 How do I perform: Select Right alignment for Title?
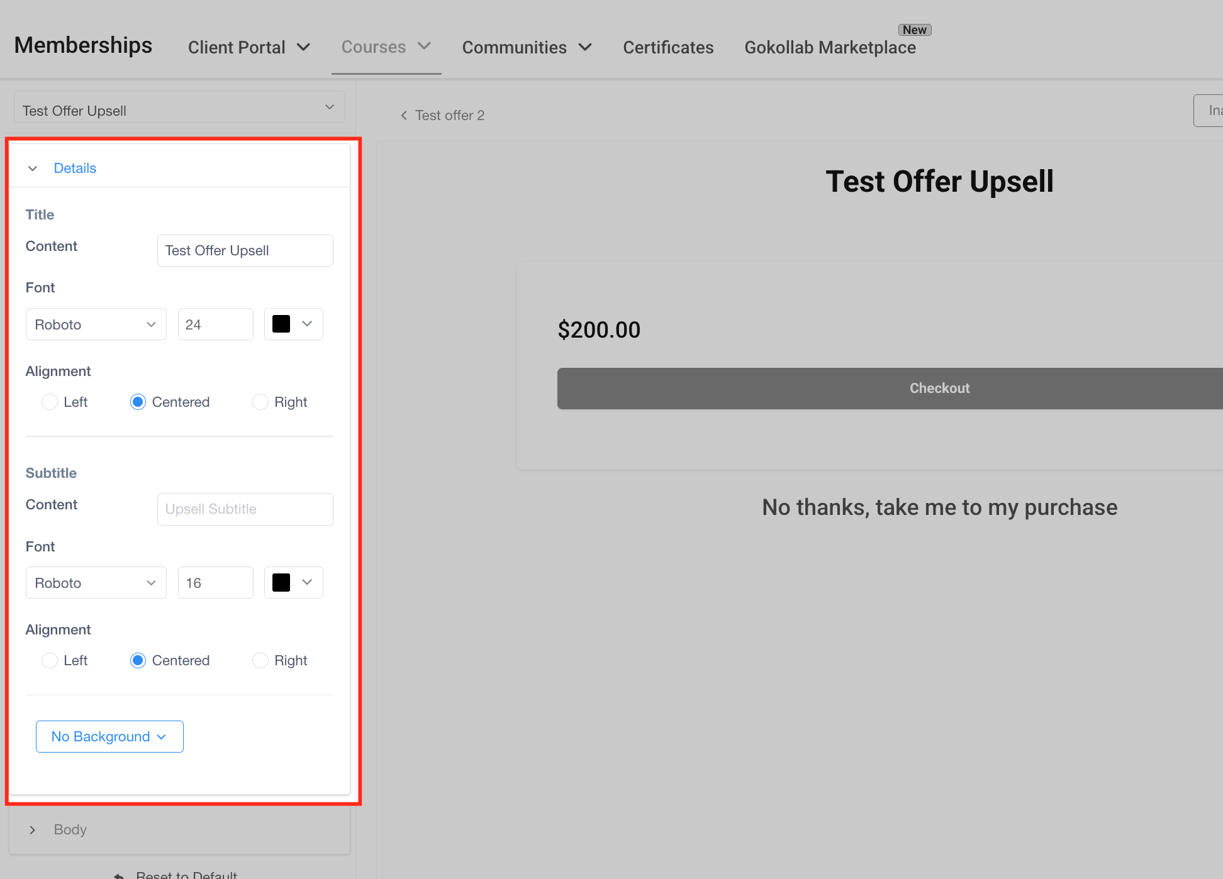260,402
